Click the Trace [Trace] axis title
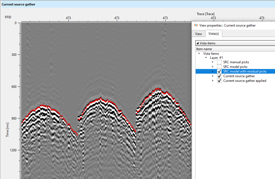The height and width of the screenshot is (179, 275). (x=205, y=14)
